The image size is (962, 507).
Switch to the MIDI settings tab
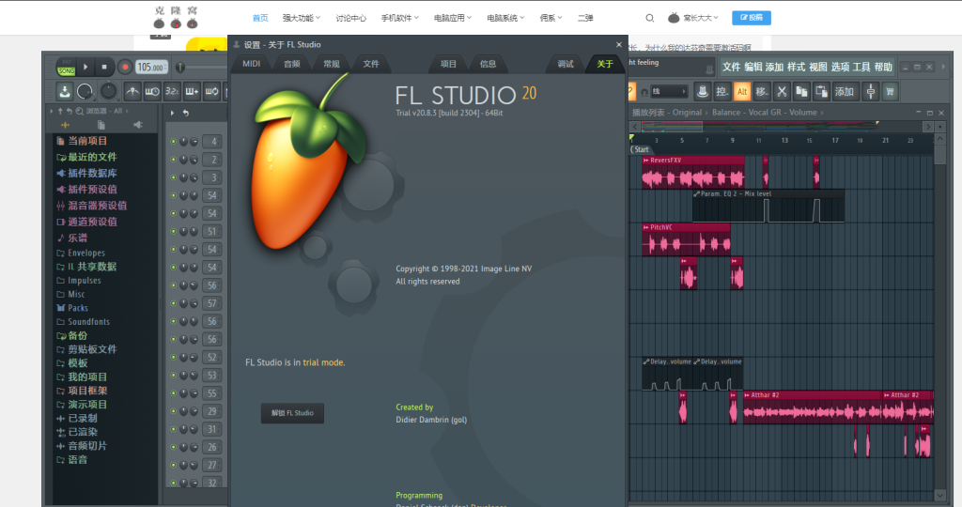tap(252, 64)
